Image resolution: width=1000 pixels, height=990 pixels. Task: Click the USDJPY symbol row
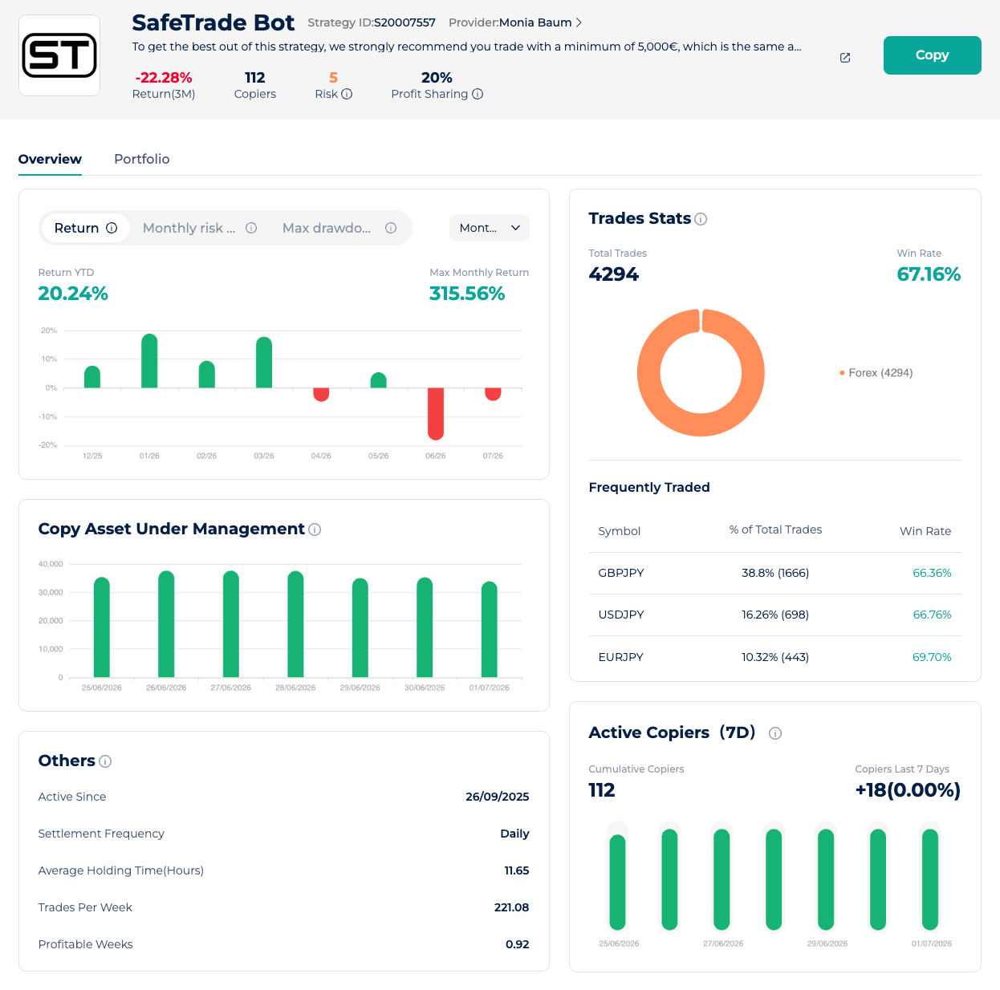(x=775, y=615)
